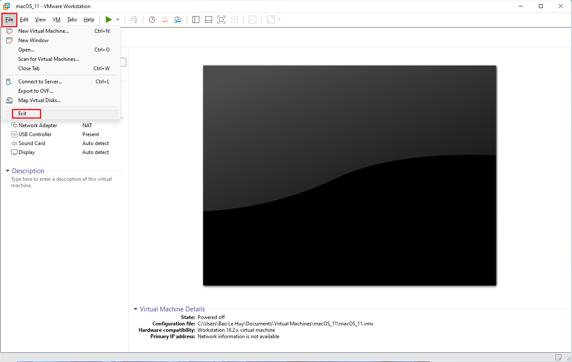Open the snapshot manager wrench-clock icon
Screen dimensions: 572x362
click(178, 20)
